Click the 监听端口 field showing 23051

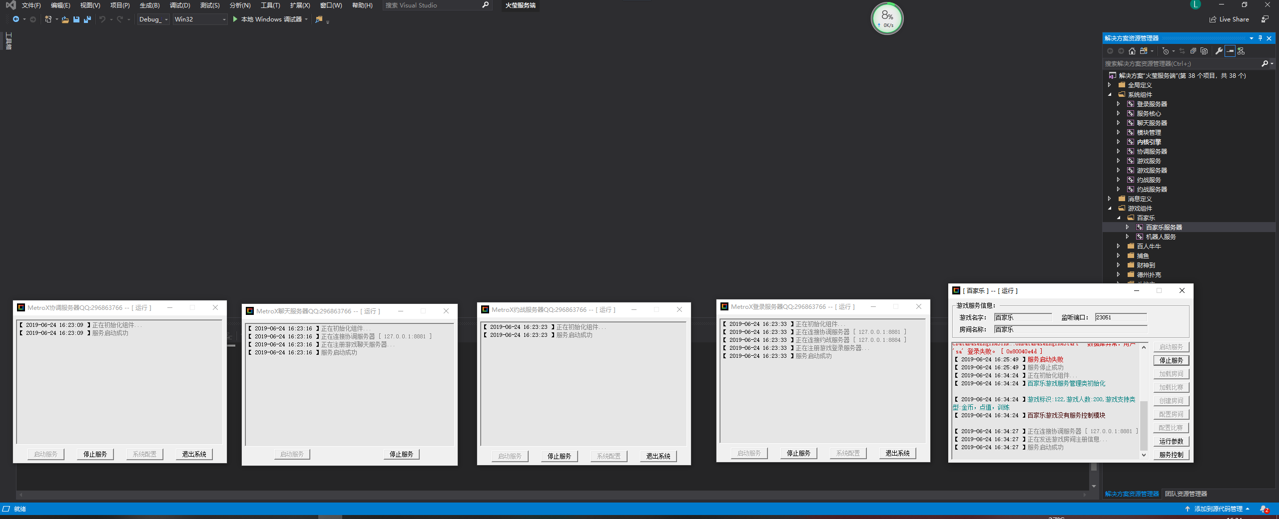1121,317
